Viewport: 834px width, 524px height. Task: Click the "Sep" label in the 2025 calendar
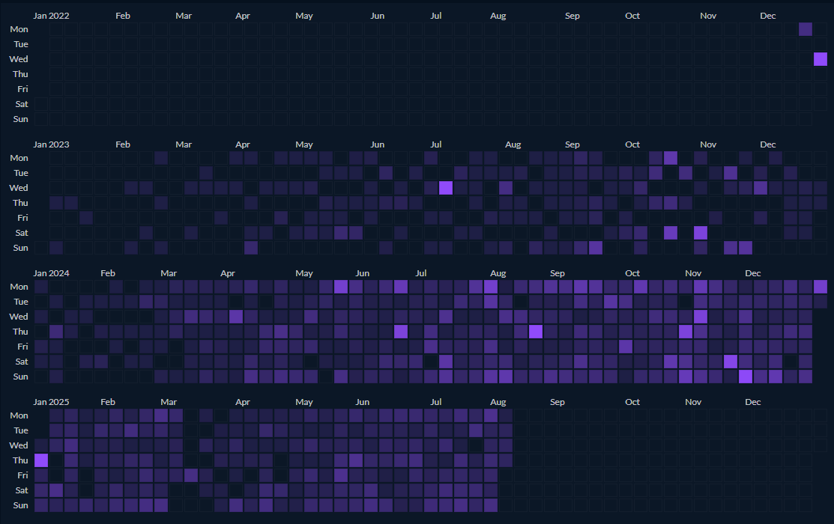(x=557, y=402)
